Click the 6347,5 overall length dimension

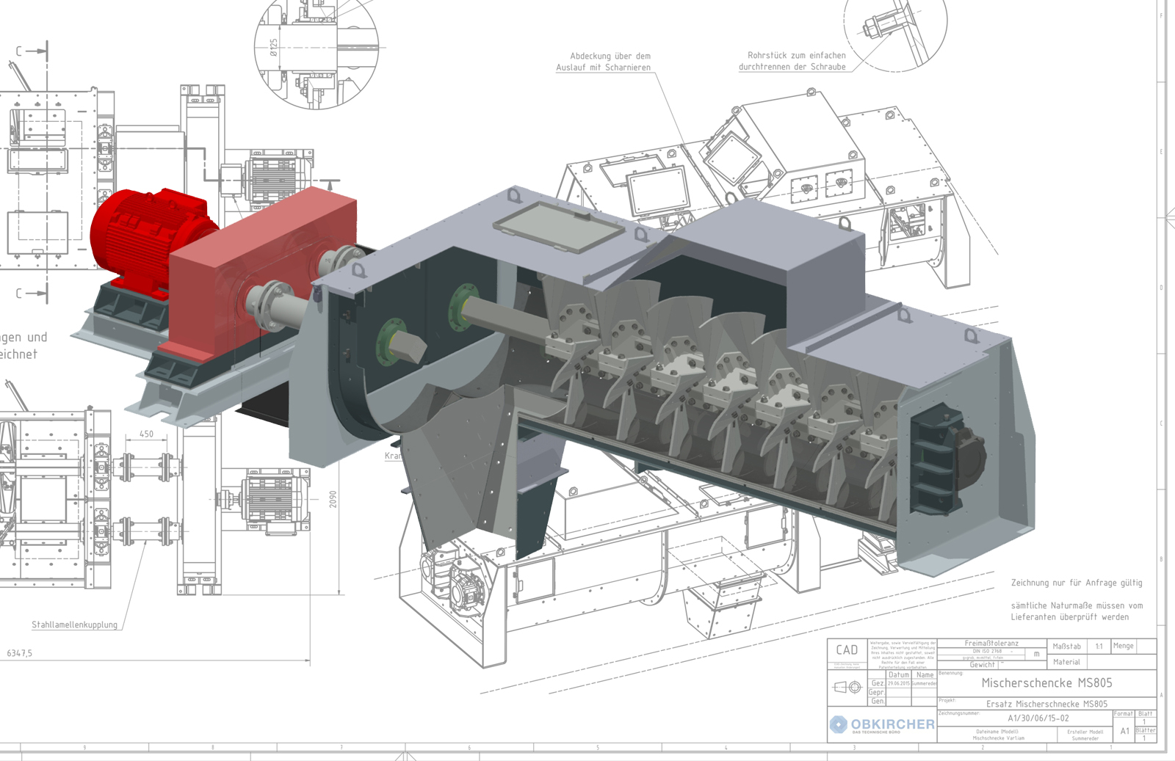20,653
